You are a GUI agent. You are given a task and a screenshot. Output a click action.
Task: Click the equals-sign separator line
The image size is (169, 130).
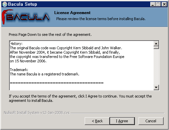[57, 83]
